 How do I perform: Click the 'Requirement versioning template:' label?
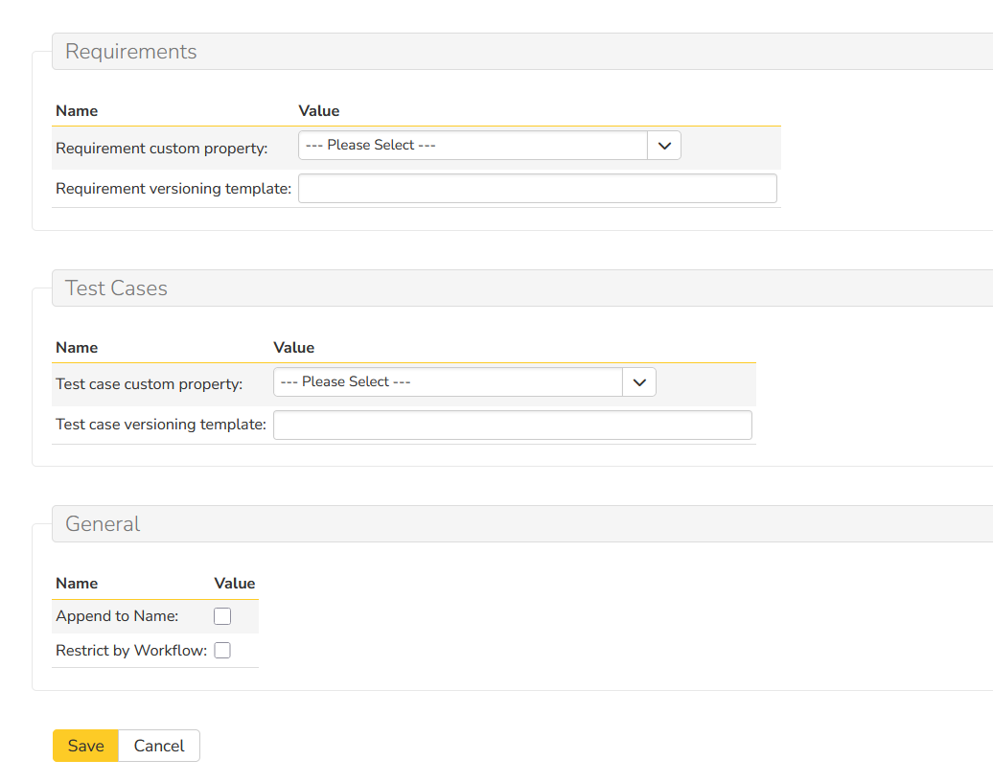[173, 189]
